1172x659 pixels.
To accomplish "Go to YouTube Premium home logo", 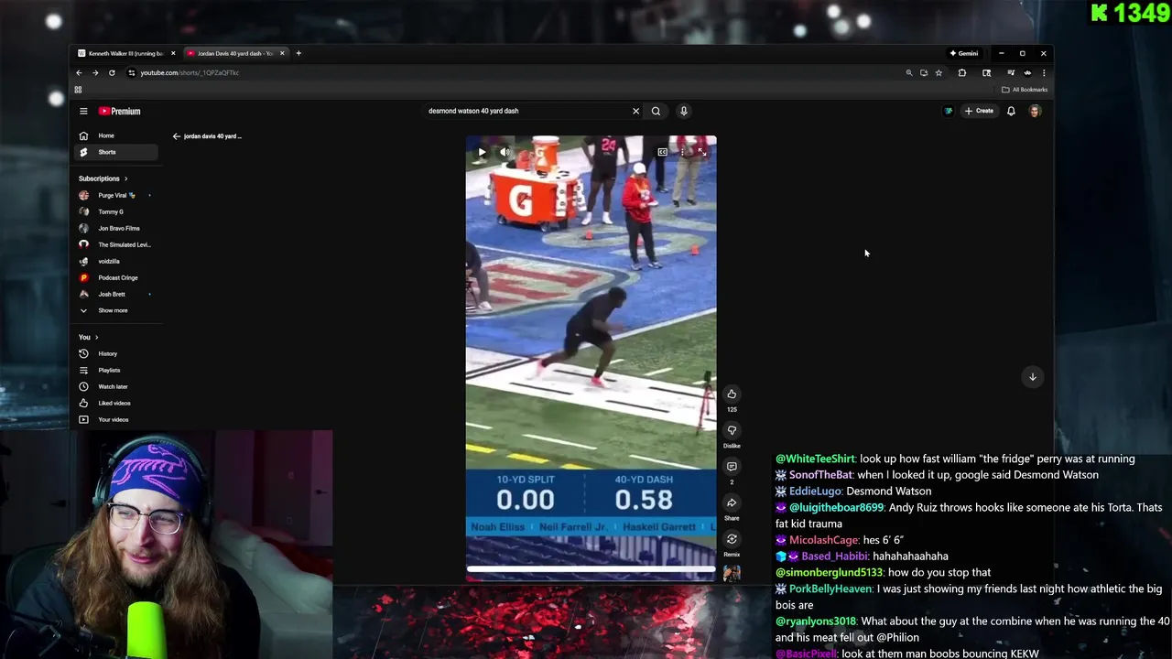I will point(120,111).
